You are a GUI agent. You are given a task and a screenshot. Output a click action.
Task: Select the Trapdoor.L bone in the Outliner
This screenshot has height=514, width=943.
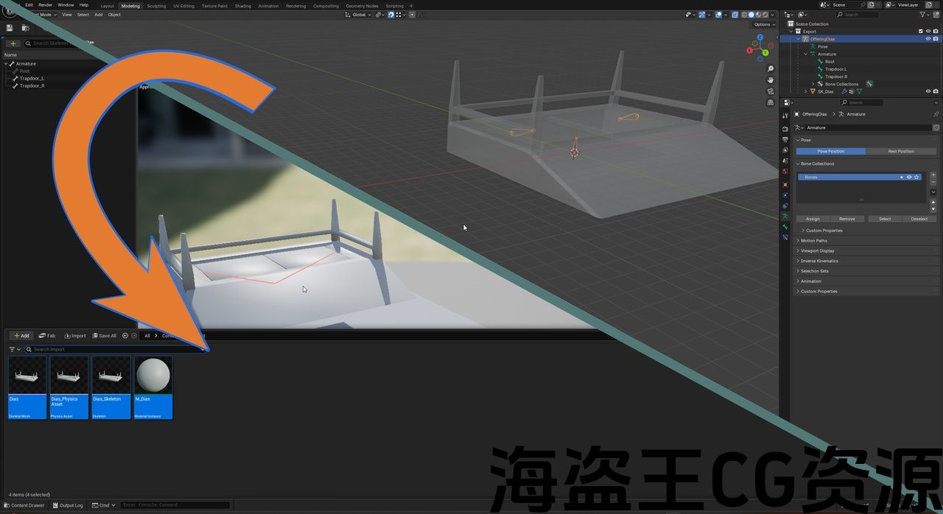pos(835,69)
